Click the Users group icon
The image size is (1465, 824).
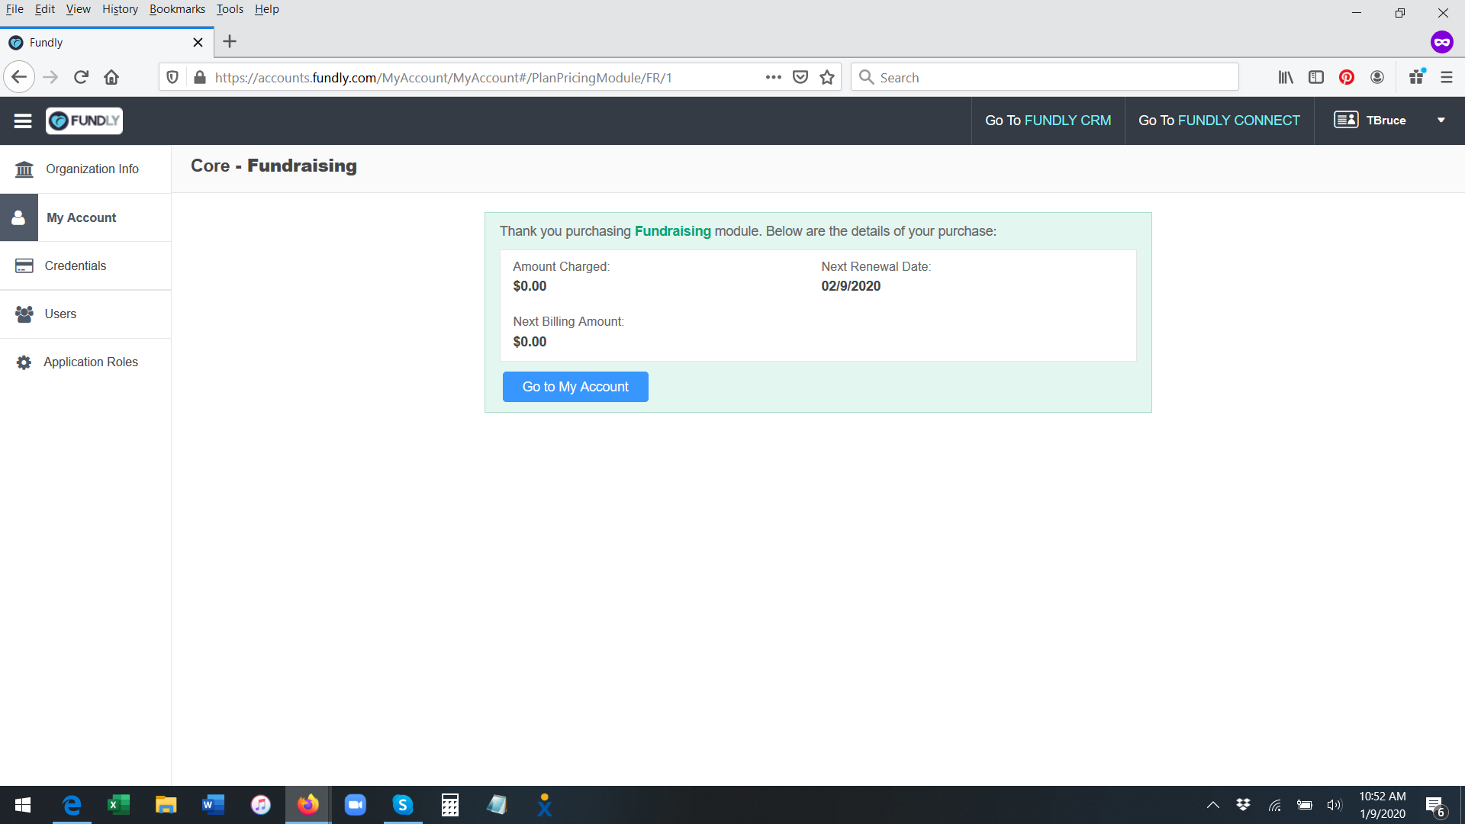(x=24, y=314)
